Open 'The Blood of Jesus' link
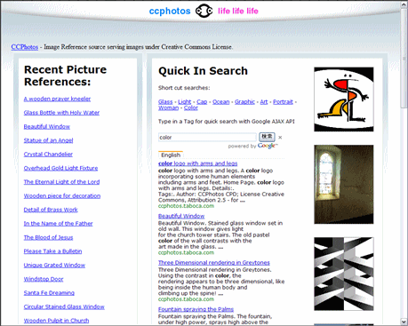 48,237
